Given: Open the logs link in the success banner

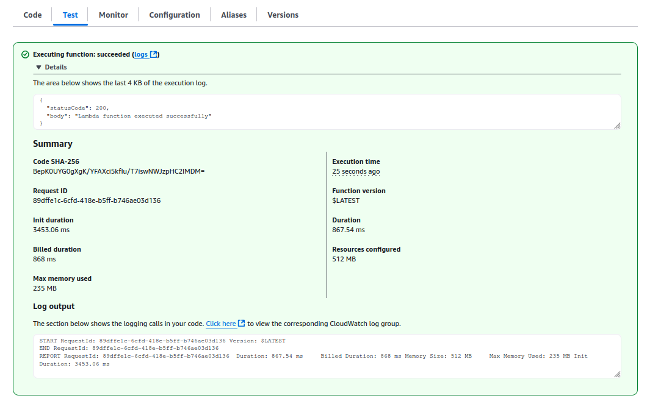Looking at the screenshot, I should (x=141, y=55).
